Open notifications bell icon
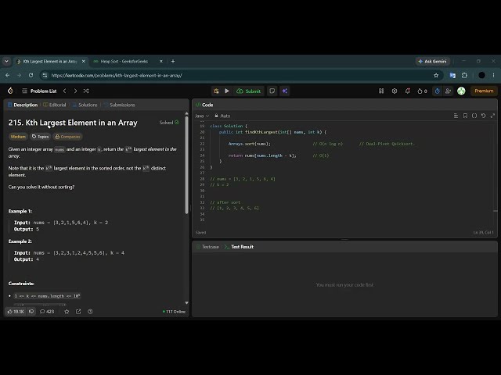 407,91
